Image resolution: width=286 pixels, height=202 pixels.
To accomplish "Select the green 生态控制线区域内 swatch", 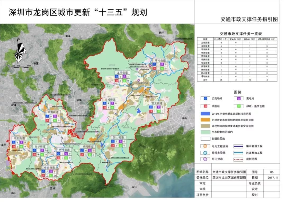I will pyautogui.click(x=205, y=132).
